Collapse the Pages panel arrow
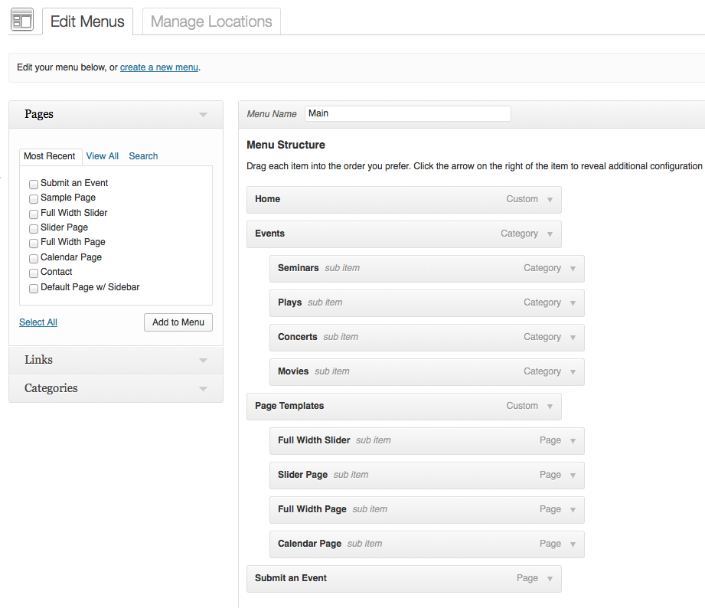This screenshot has height=608, width=705. pos(203,115)
